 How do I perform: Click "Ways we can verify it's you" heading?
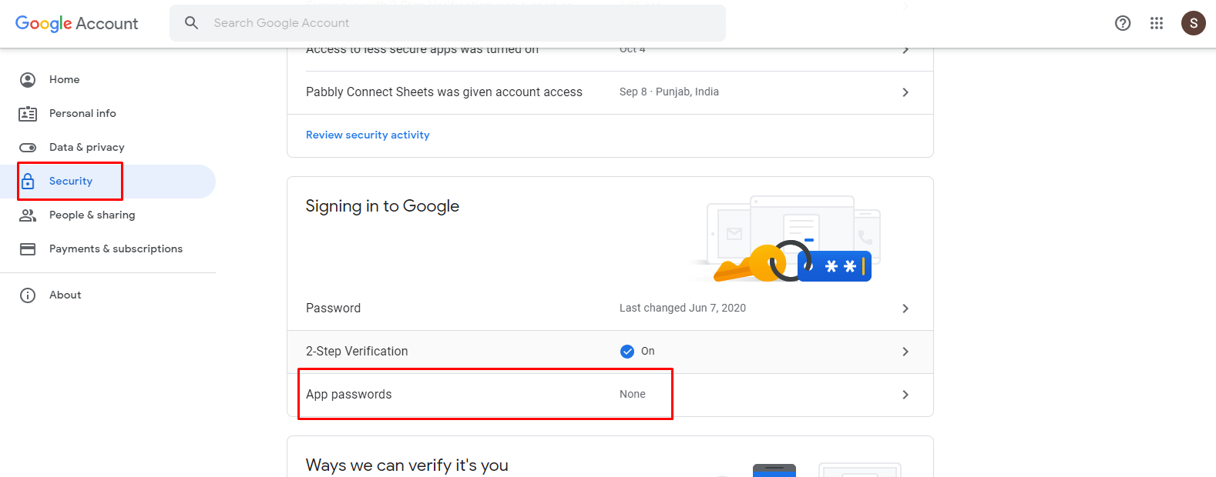407,465
